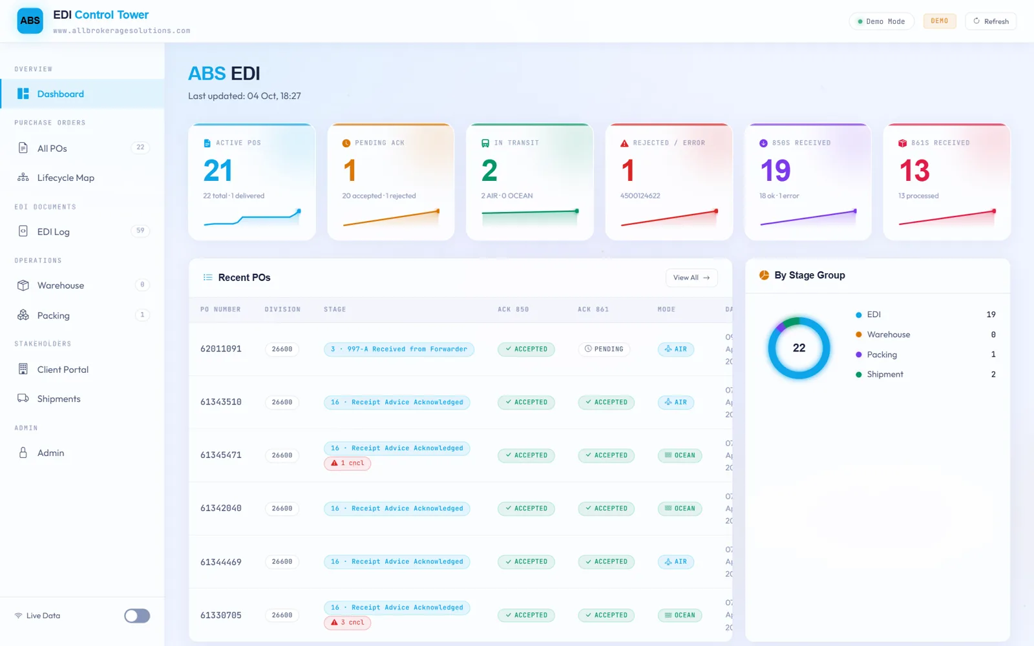Open Shipments from the sidebar
Screen dimensions: 1034x646
pos(82,399)
